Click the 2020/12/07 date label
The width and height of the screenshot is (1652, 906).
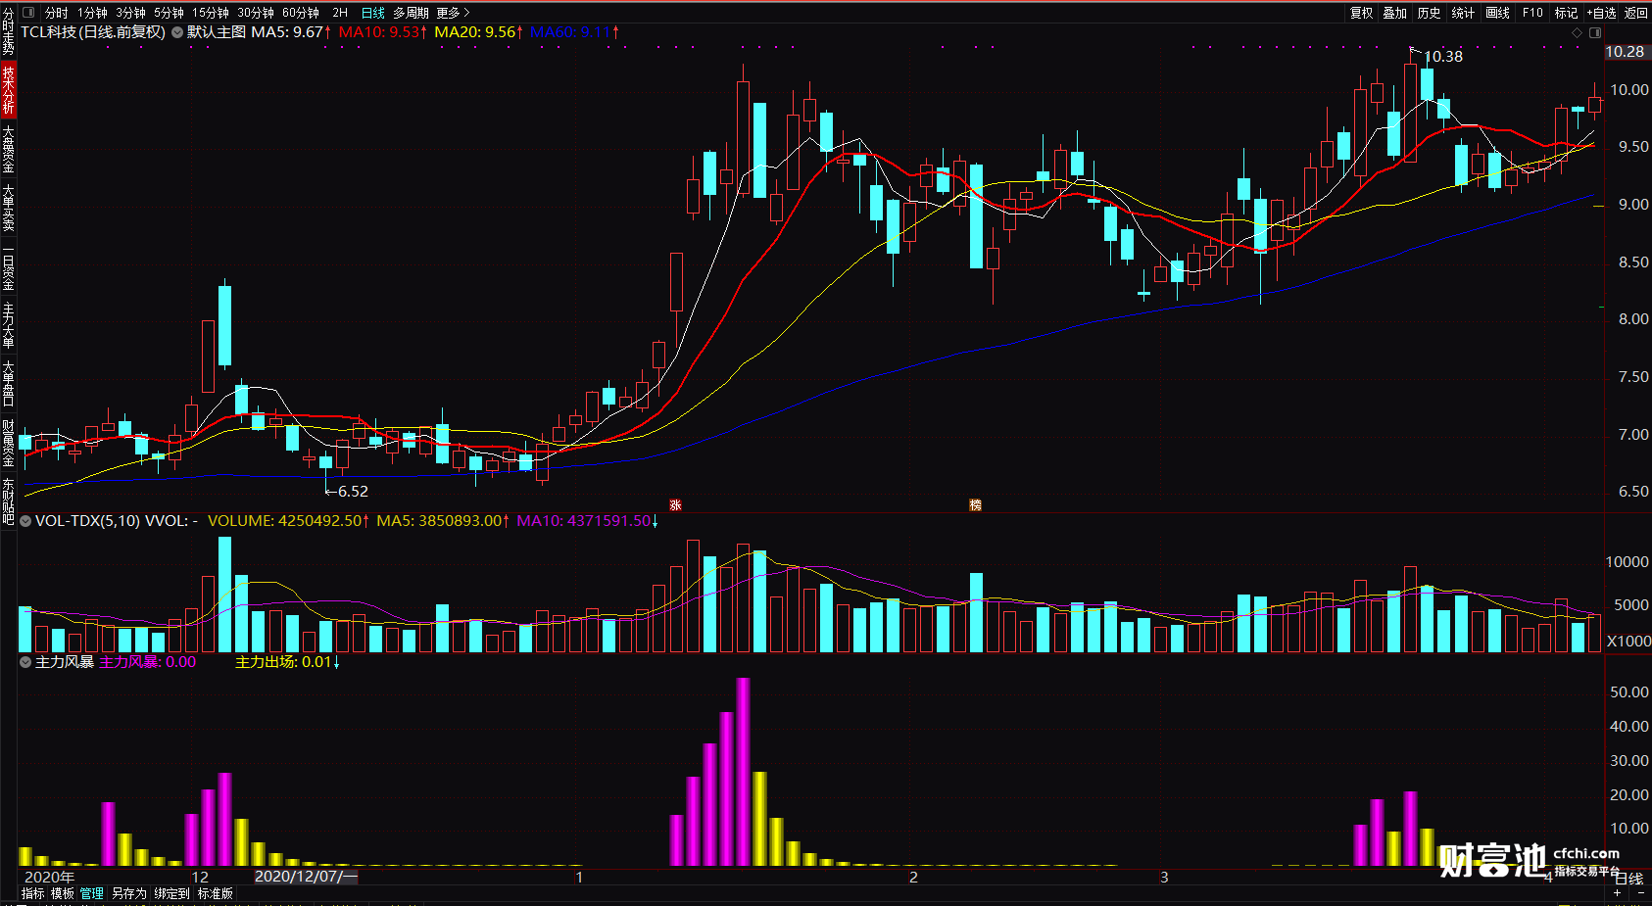click(306, 877)
